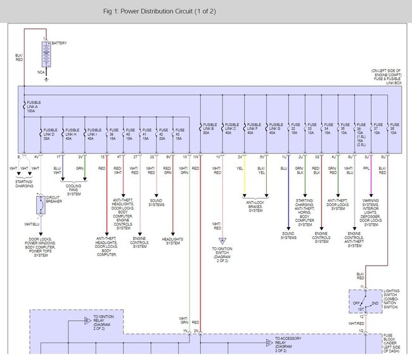The width and height of the screenshot is (412, 357).
Task: Click connector triangle B at To Ignition Relay
Action: tap(87, 321)
